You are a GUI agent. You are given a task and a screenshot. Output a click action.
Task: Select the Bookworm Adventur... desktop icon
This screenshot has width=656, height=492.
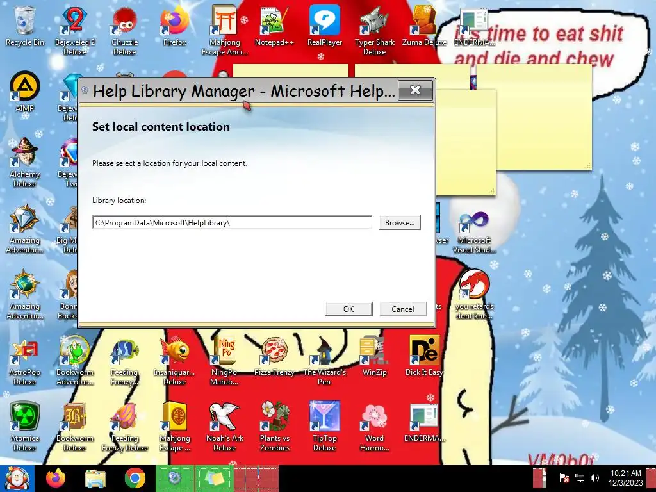74,361
